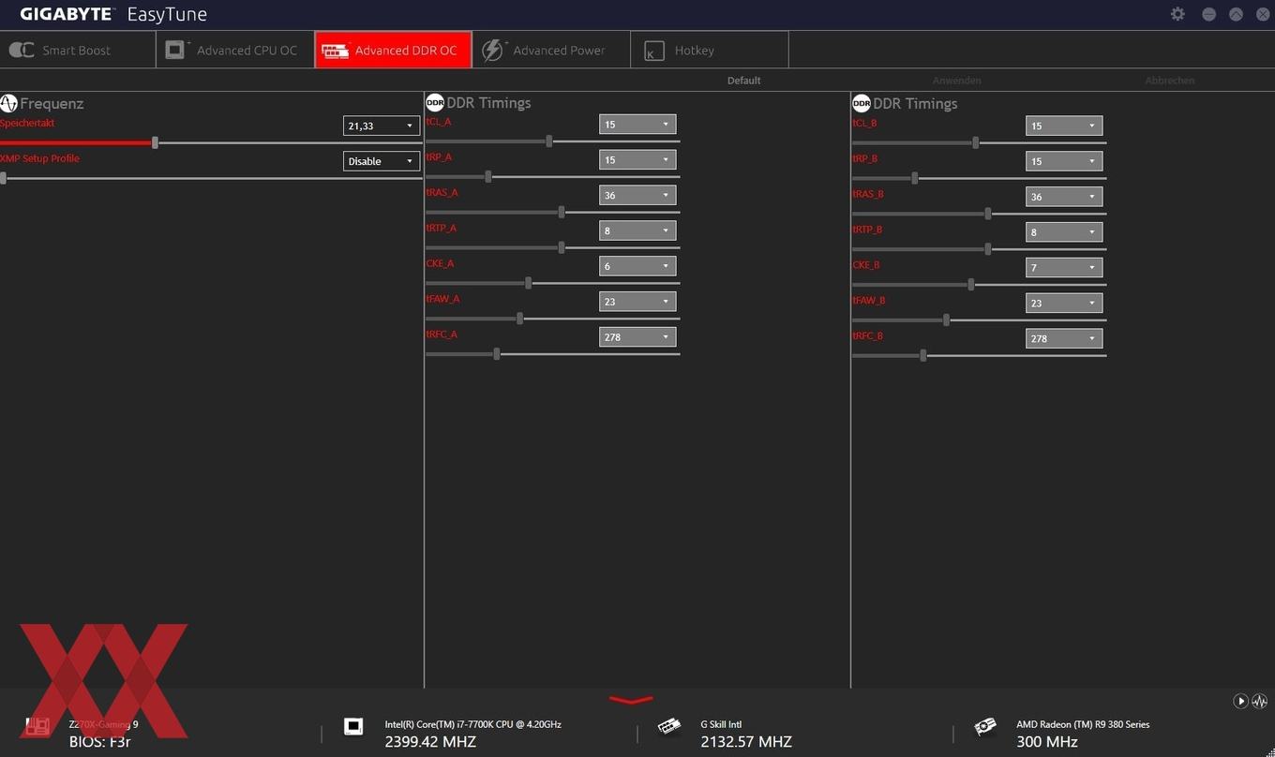
Task: Click the Anwenden button
Action: click(957, 81)
